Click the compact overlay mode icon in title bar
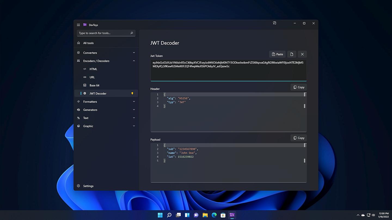The image size is (392, 220). click(x=274, y=23)
